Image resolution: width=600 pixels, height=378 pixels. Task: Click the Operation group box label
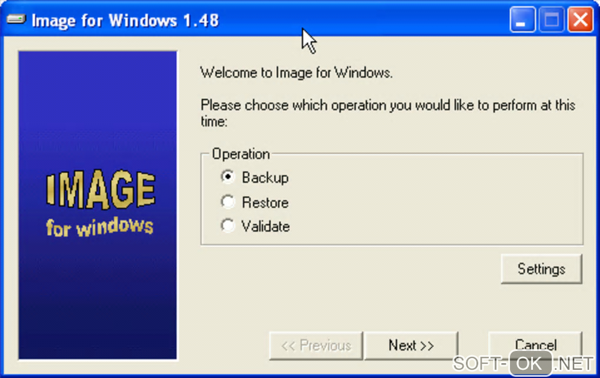click(241, 154)
